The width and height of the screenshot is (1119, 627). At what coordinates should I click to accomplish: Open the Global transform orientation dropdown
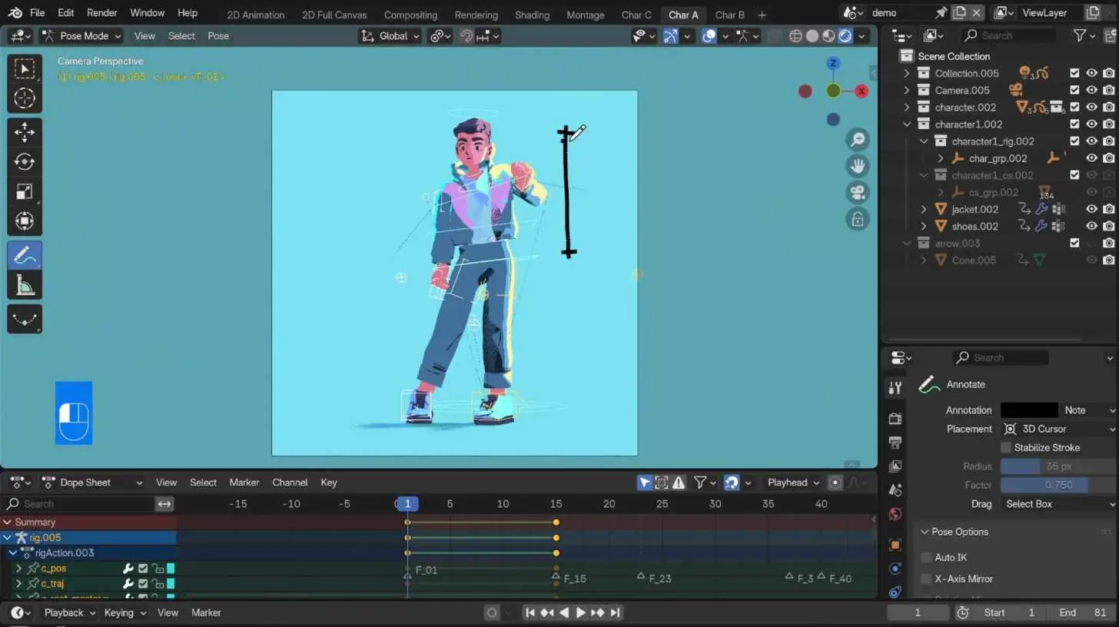(389, 35)
